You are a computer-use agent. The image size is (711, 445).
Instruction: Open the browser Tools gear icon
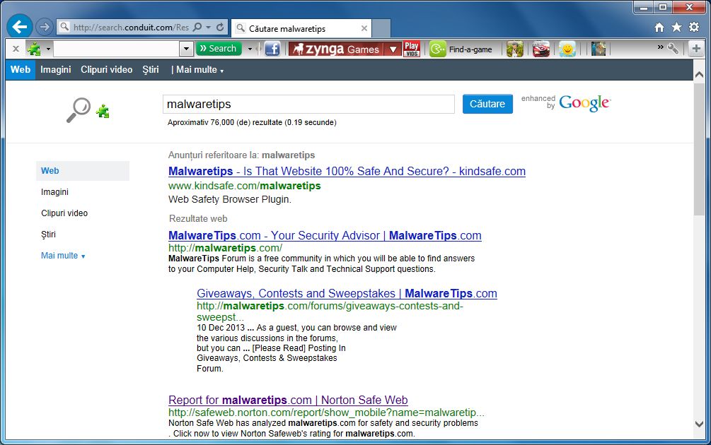tap(694, 27)
